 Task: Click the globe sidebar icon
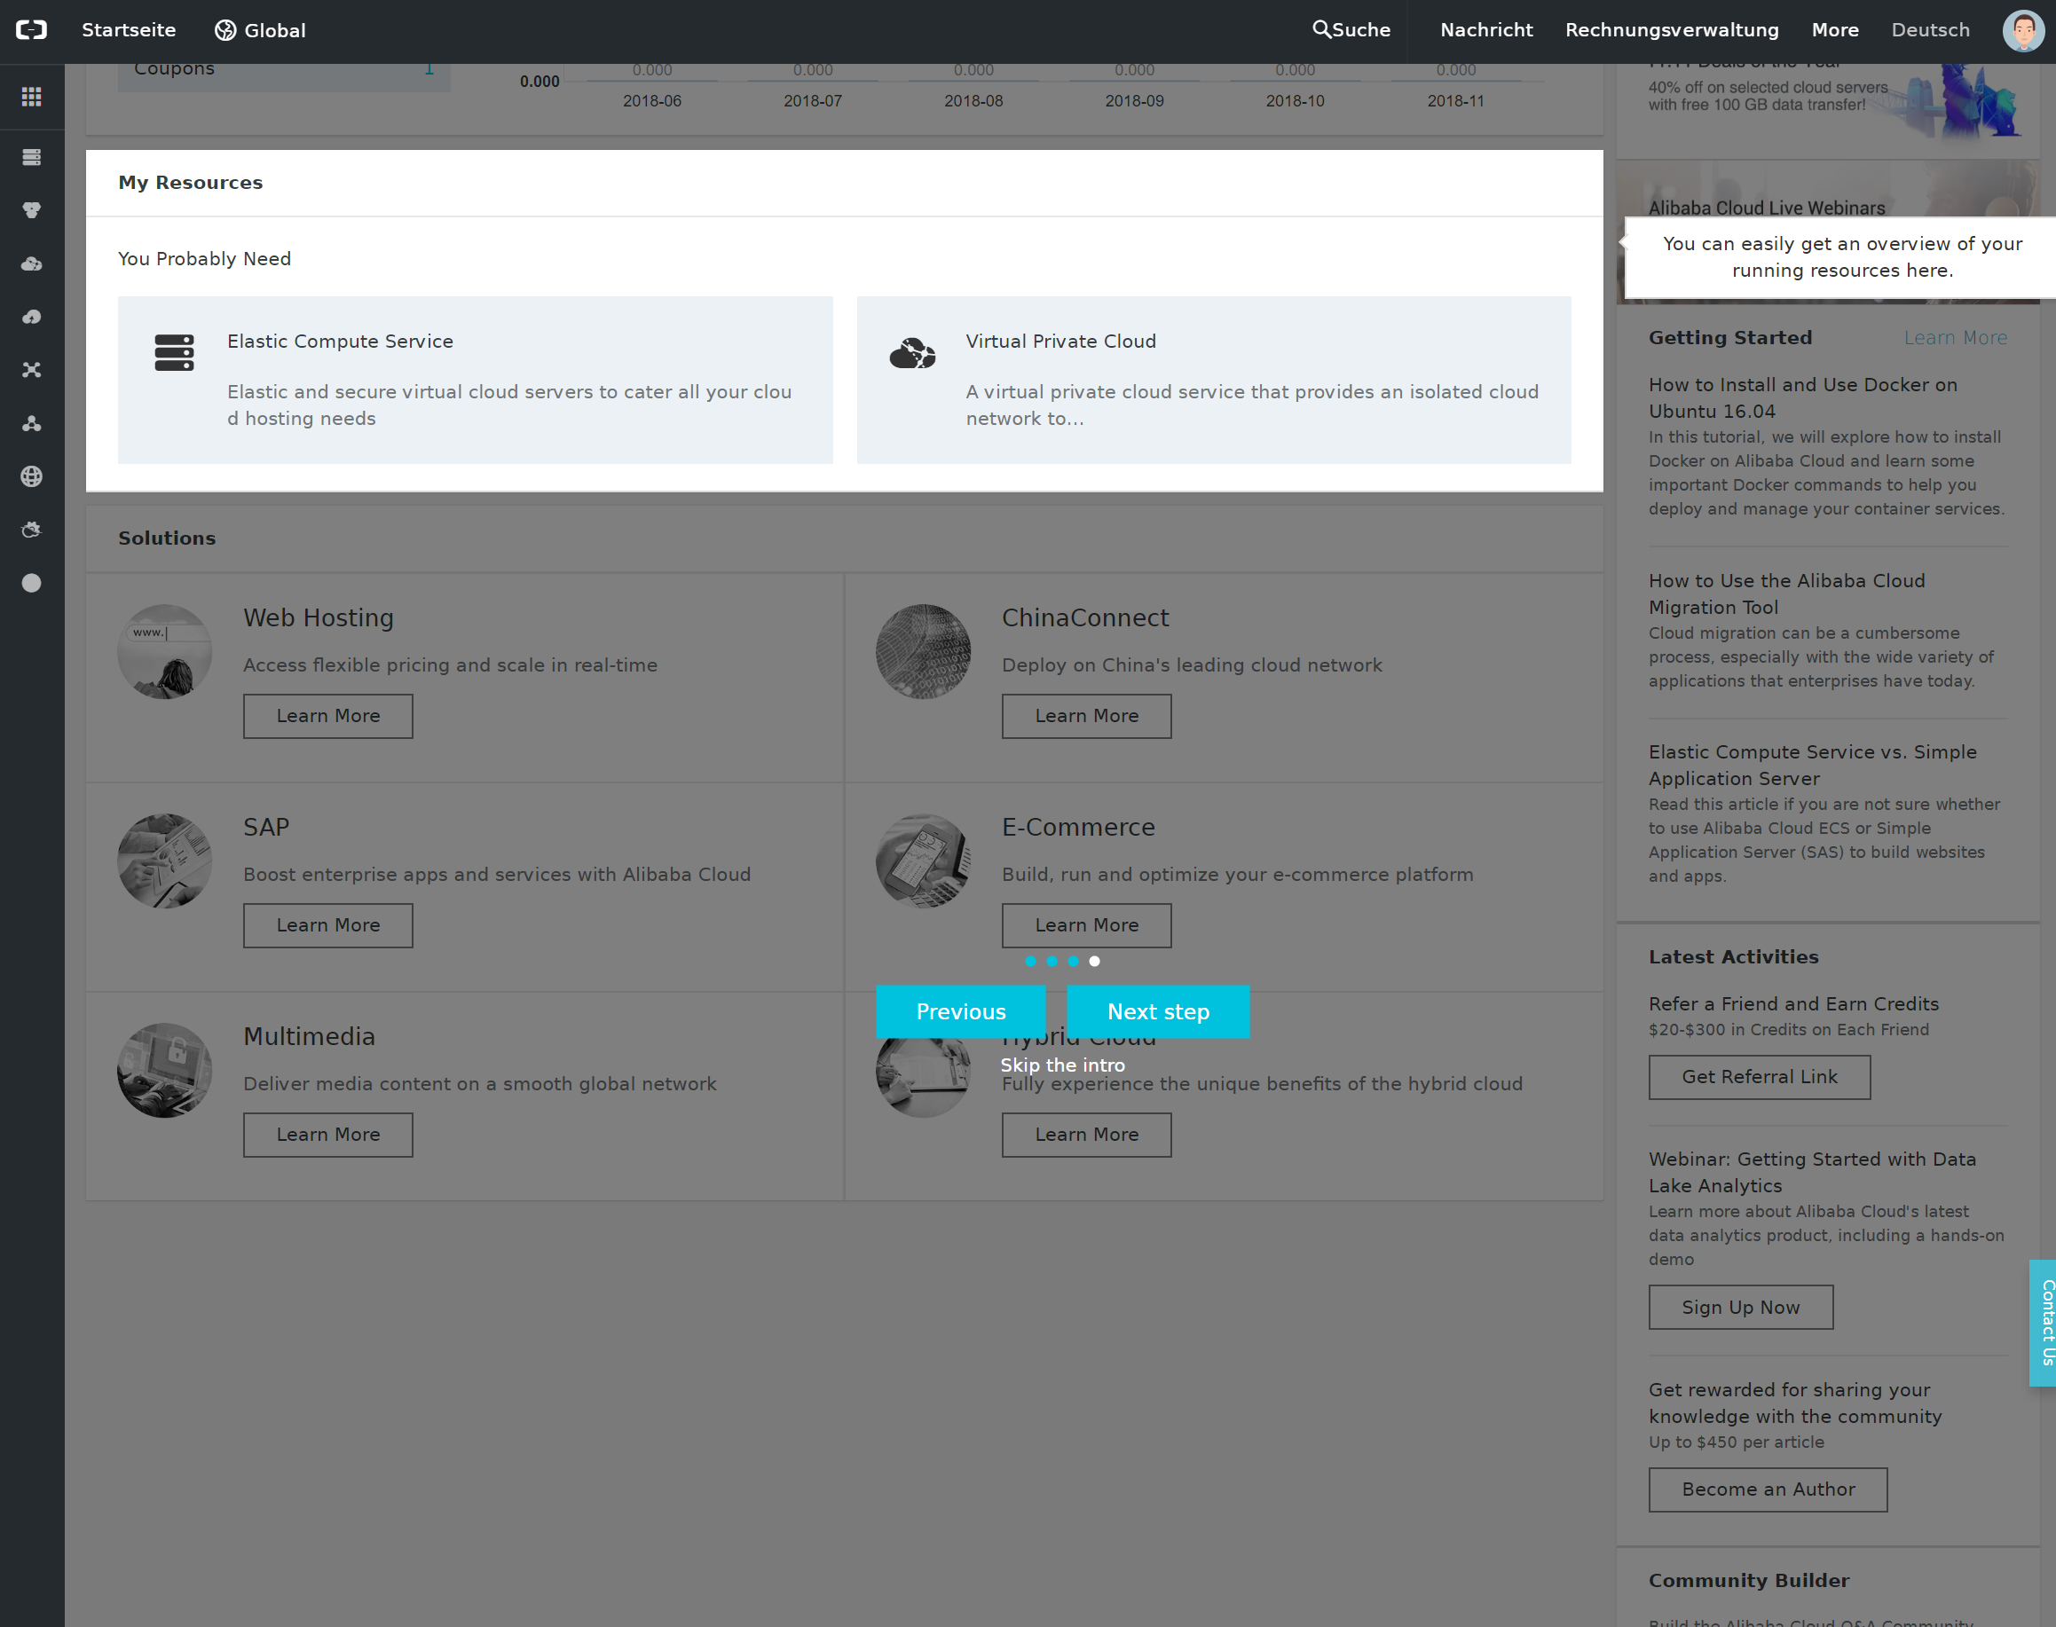31,476
